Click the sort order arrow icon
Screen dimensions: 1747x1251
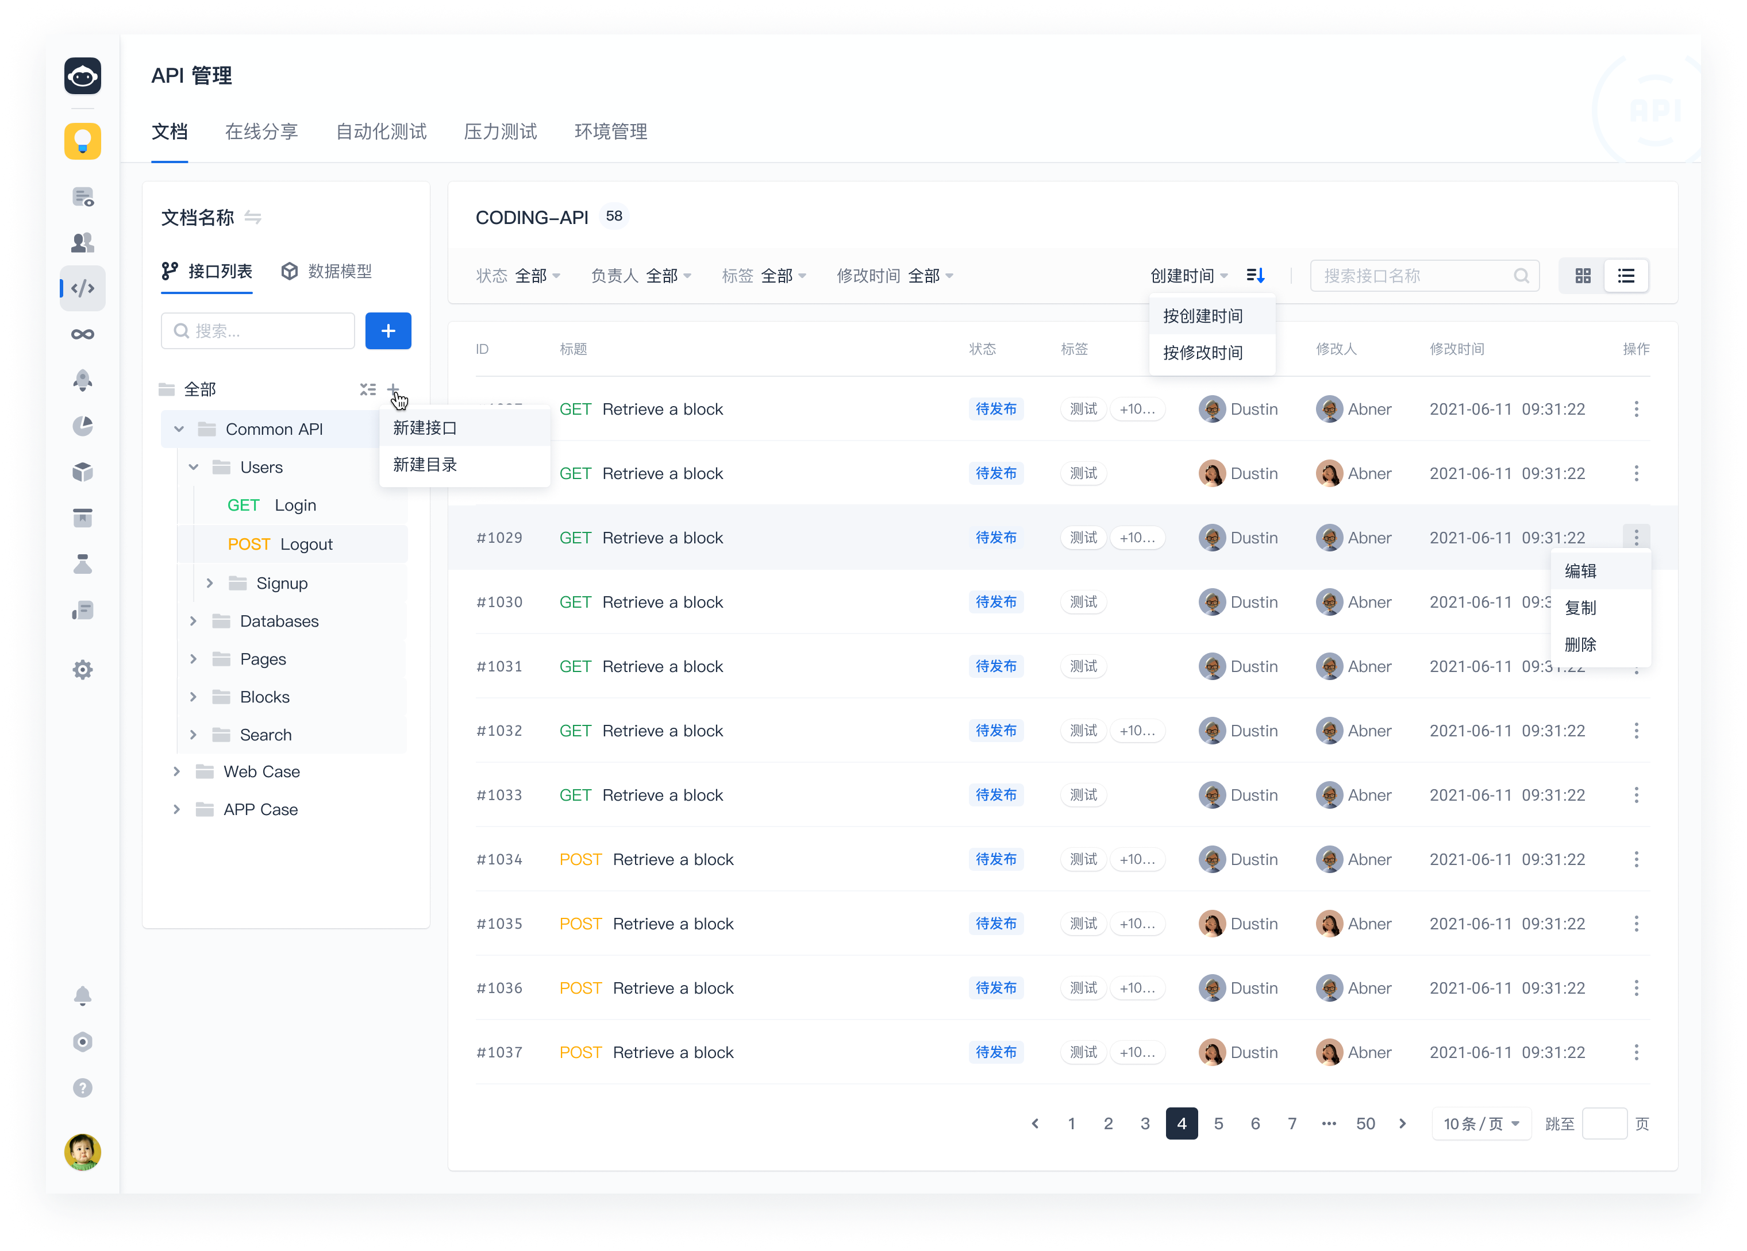pyautogui.click(x=1256, y=276)
